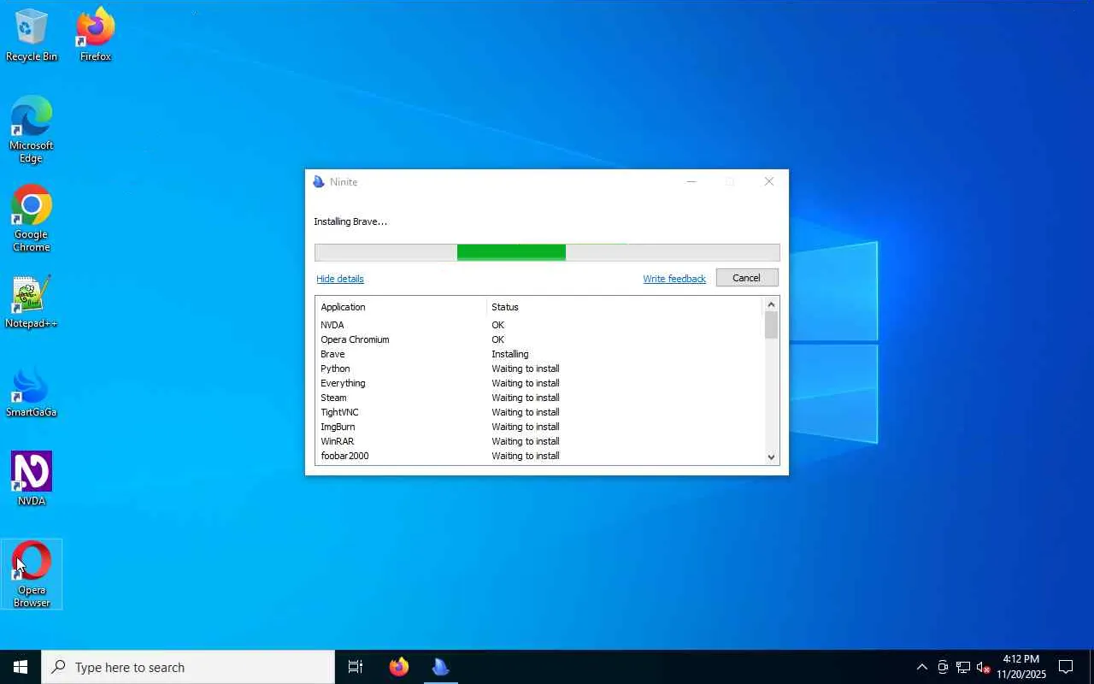The height and width of the screenshot is (684, 1094).
Task: Click the details list scroll up arrow
Action: click(771, 304)
